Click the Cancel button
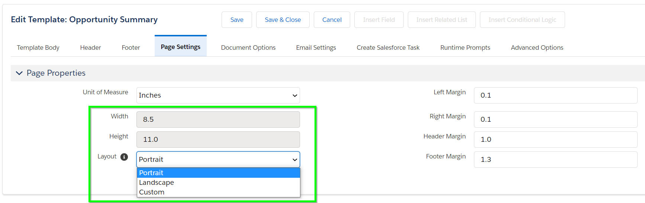This screenshot has height=203, width=645. click(x=332, y=20)
